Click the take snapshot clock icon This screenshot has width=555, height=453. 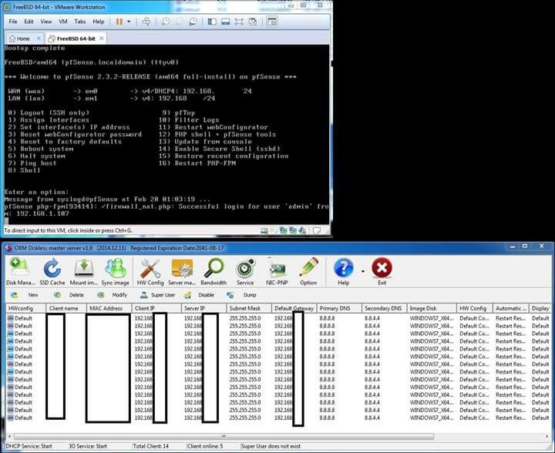pyautogui.click(x=165, y=22)
